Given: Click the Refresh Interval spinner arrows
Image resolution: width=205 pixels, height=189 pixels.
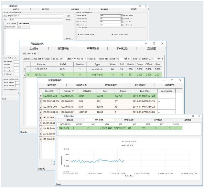Looking at the screenshot, I should click(158, 59).
